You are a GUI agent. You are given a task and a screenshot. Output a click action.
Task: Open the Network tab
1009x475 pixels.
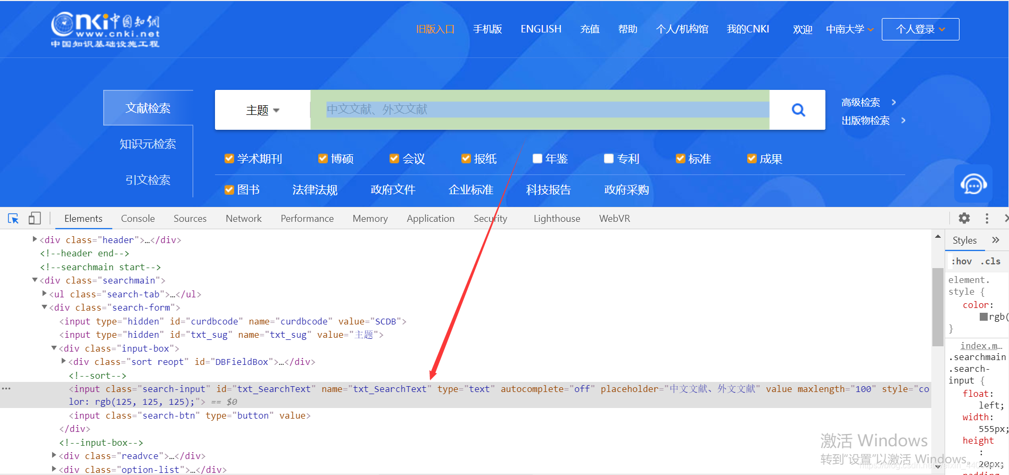(x=244, y=219)
